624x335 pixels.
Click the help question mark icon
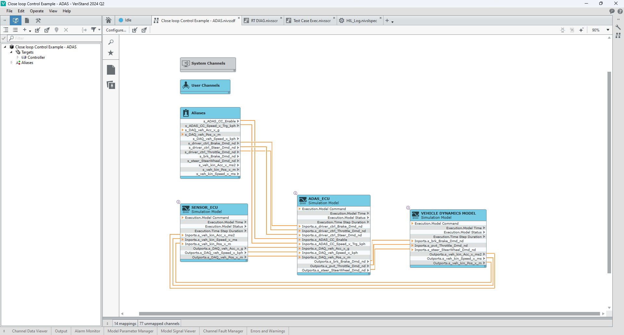pyautogui.click(x=620, y=11)
